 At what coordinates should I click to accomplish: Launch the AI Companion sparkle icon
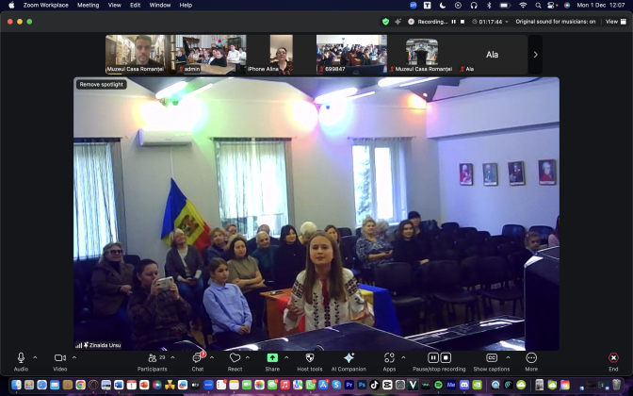tap(349, 358)
